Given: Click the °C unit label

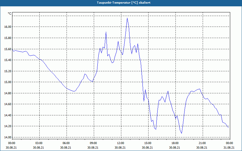Looking at the screenshot, I should point(10,14).
